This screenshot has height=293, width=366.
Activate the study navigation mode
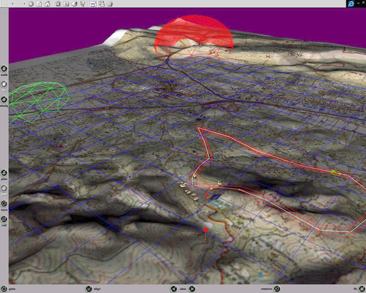pyautogui.click(x=4, y=100)
